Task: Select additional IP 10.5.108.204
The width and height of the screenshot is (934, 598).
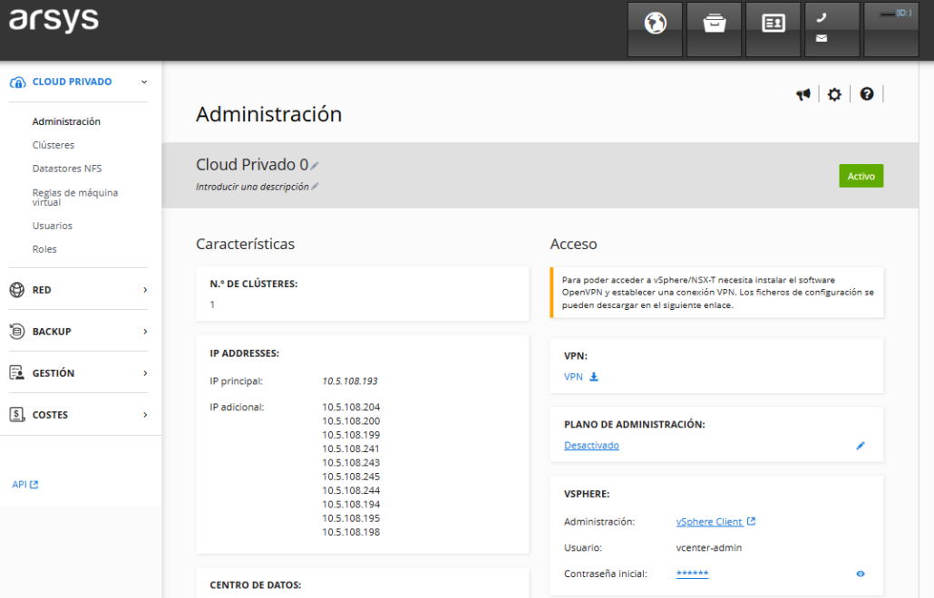Action: point(352,407)
